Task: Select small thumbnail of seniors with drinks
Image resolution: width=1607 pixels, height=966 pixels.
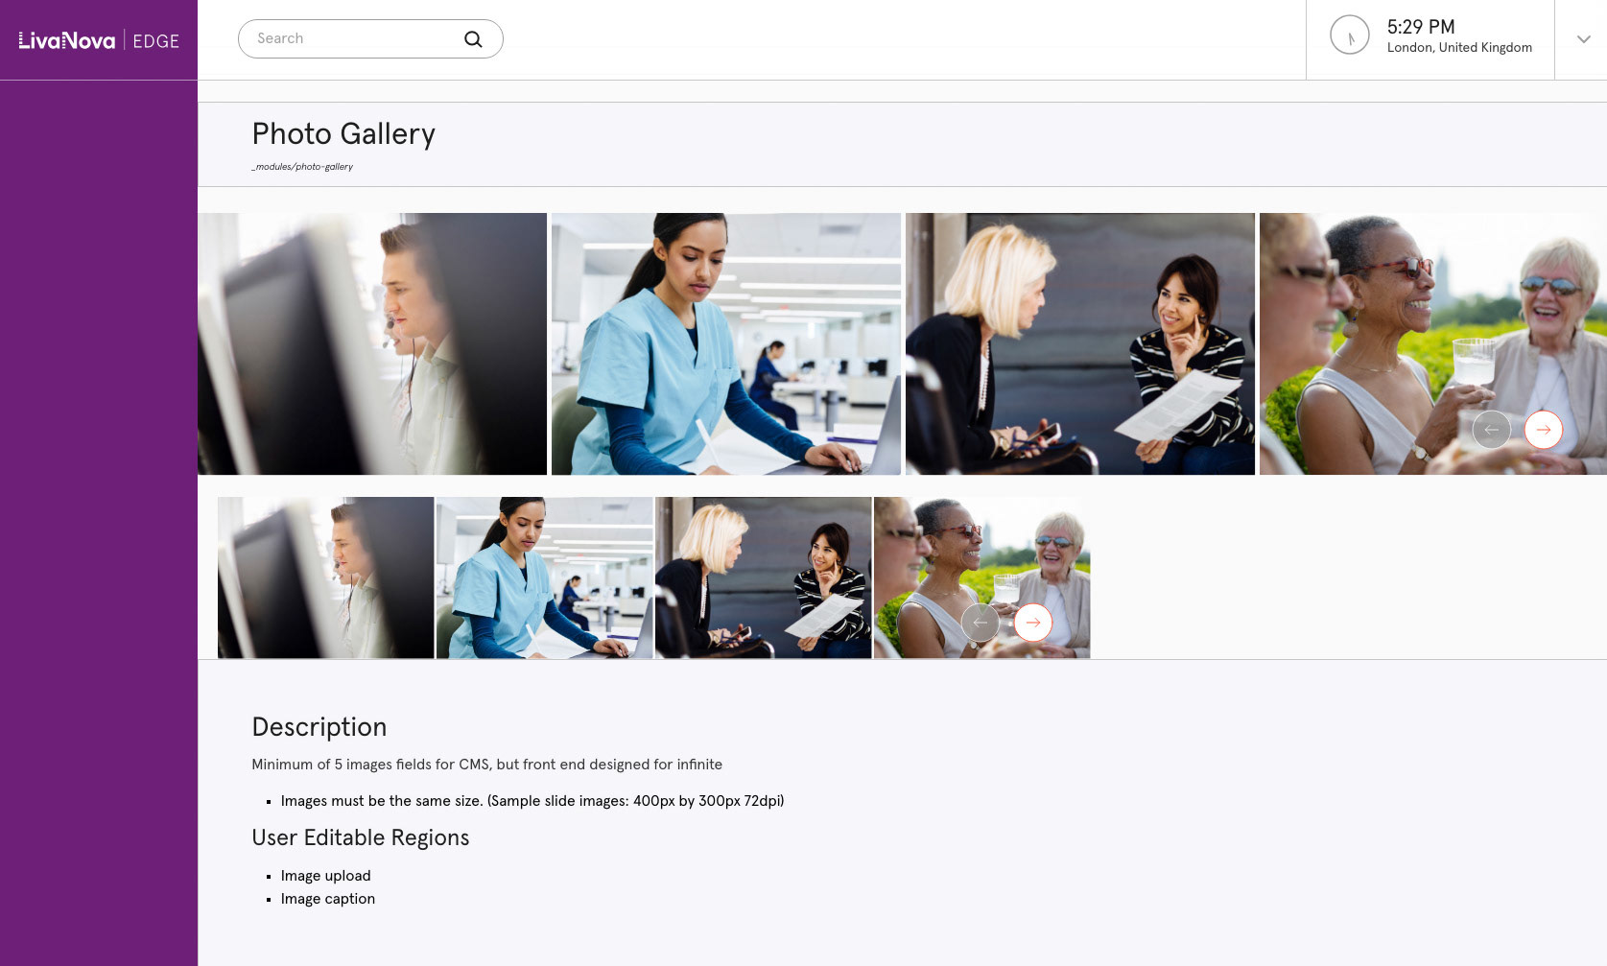Action: click(x=981, y=577)
